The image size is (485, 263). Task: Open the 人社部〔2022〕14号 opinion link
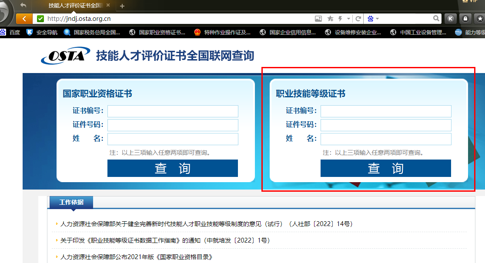tap(207, 224)
